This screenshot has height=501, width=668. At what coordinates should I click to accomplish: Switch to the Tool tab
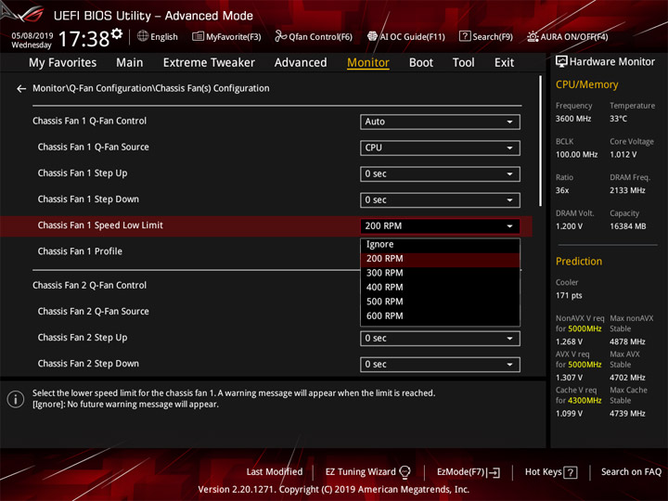click(463, 63)
